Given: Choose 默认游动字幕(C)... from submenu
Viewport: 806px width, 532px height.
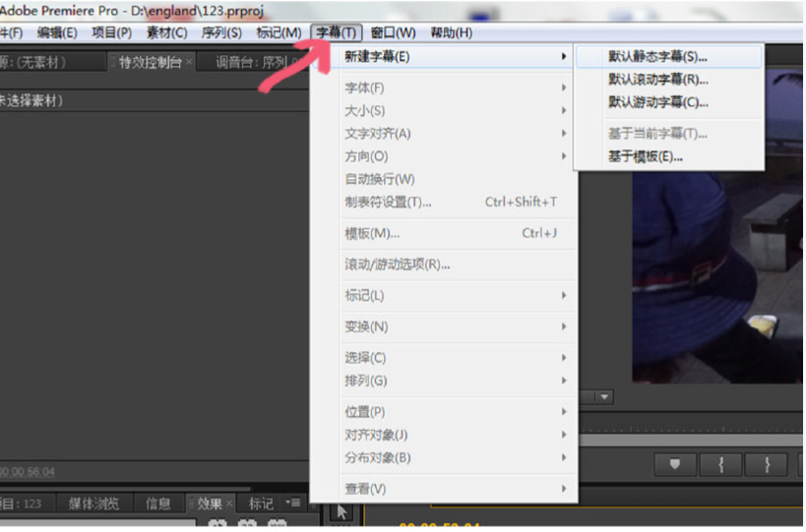Looking at the screenshot, I should pos(669,102).
